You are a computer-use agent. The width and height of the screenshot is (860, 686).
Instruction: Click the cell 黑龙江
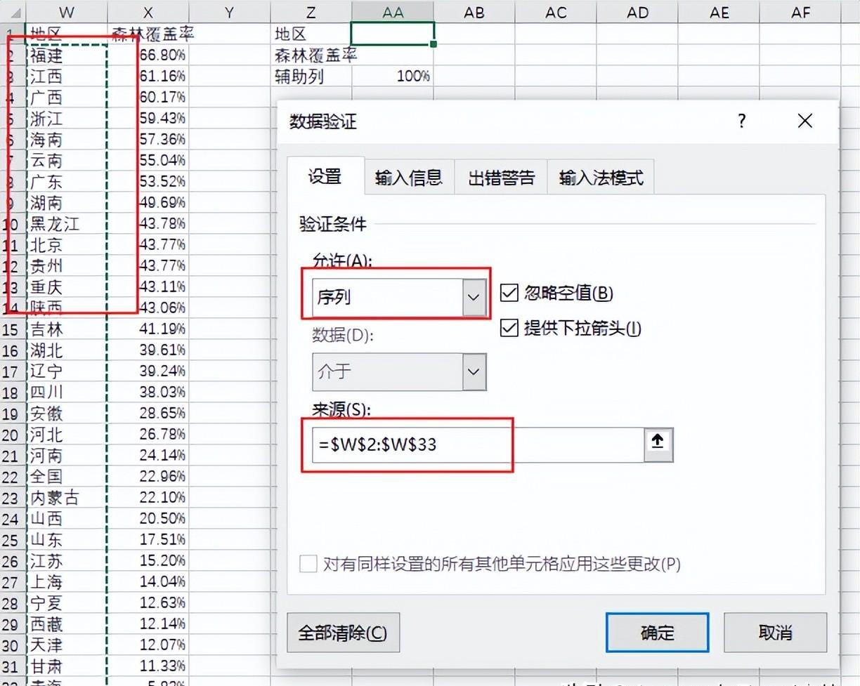point(67,223)
